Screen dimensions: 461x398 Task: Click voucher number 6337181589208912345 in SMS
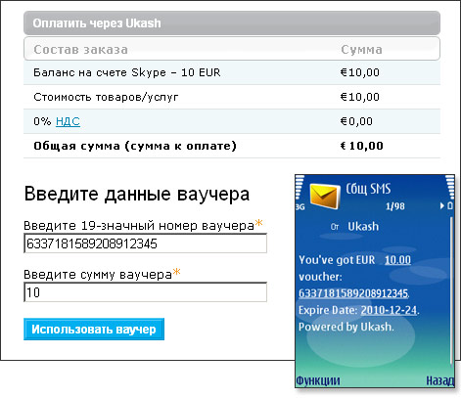click(353, 293)
